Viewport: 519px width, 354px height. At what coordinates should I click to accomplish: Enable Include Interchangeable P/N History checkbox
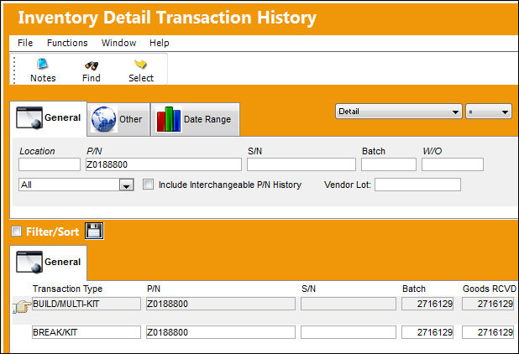[148, 184]
